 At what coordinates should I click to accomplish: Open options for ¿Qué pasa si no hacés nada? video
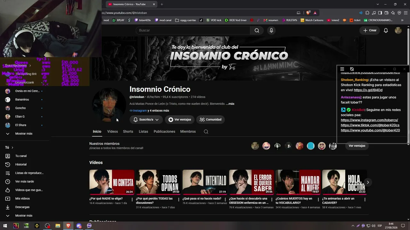pyautogui.click(x=225, y=200)
